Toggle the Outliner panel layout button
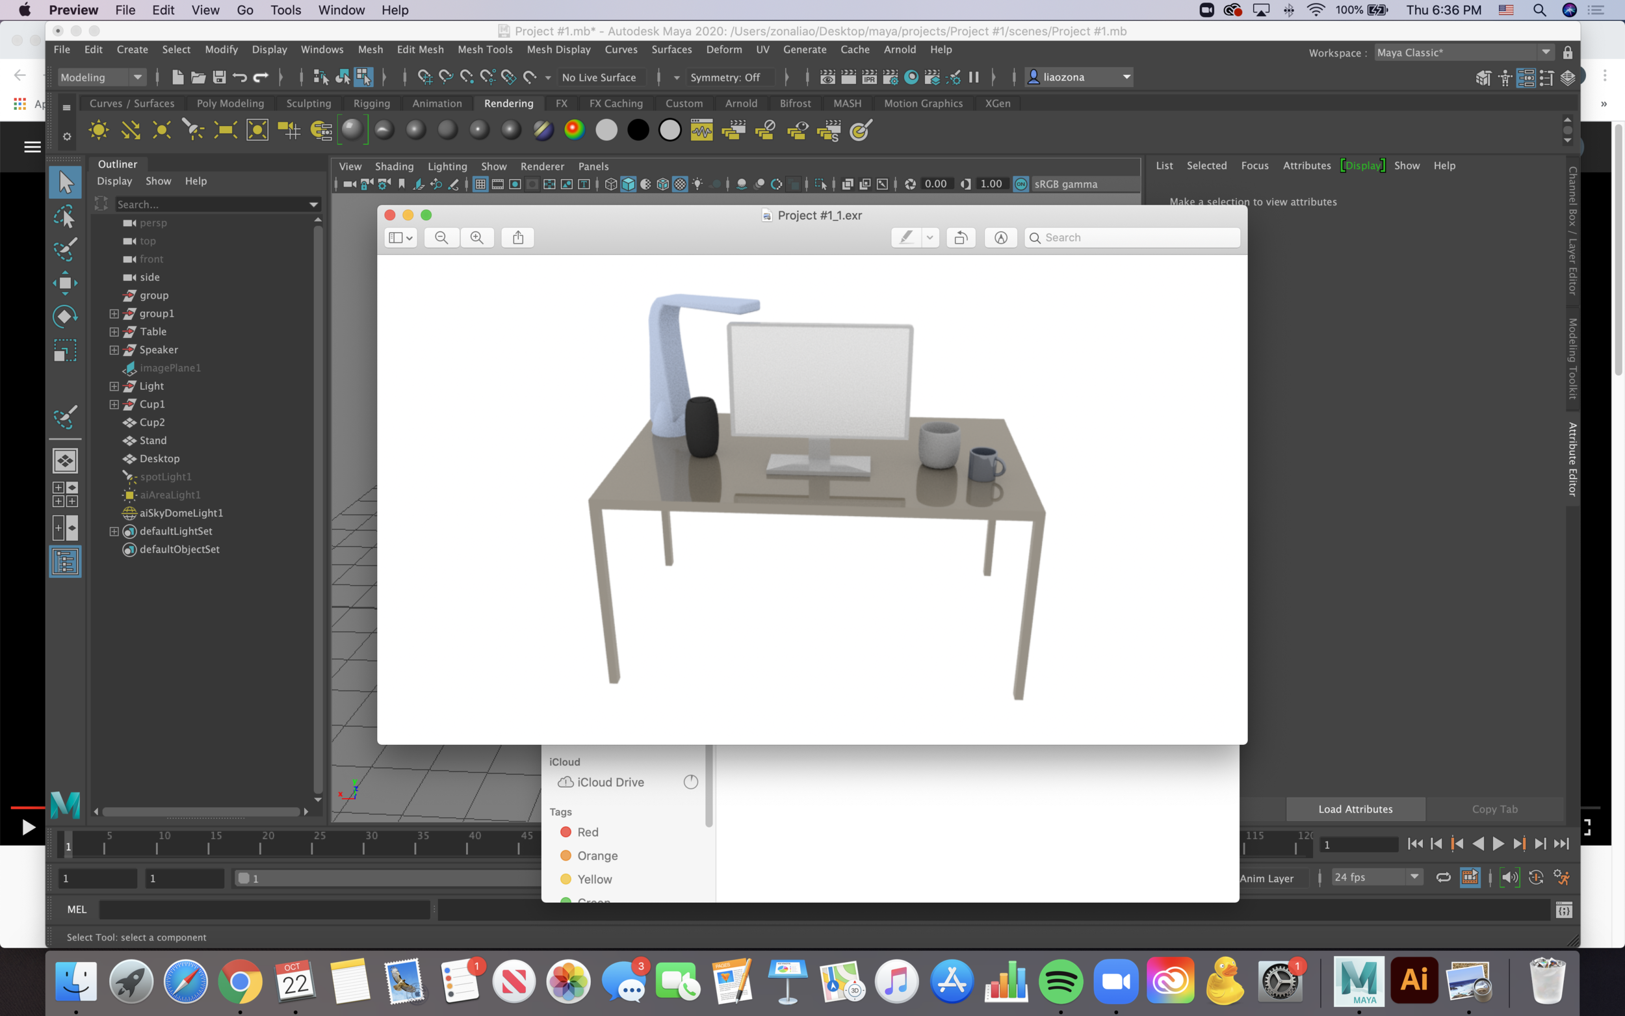The height and width of the screenshot is (1016, 1625). tap(65, 562)
